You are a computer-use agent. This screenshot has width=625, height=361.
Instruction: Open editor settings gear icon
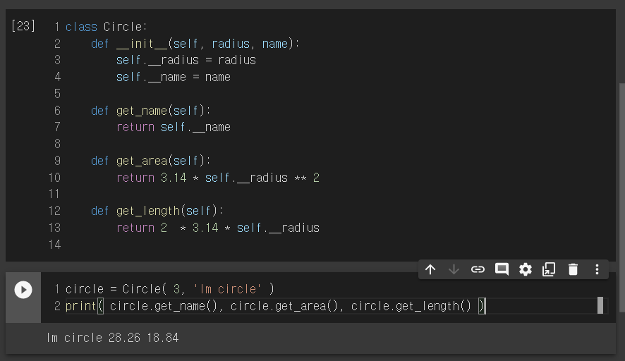coord(526,270)
